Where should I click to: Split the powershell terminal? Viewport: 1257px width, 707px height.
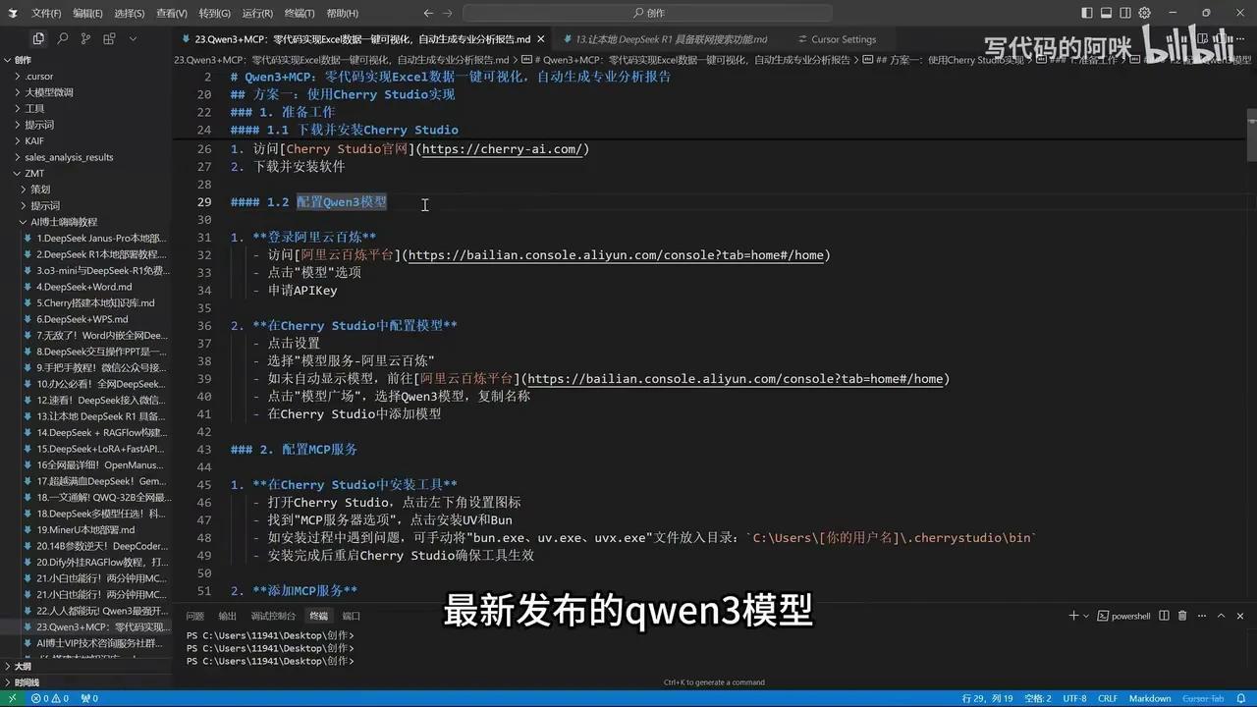[1164, 616]
